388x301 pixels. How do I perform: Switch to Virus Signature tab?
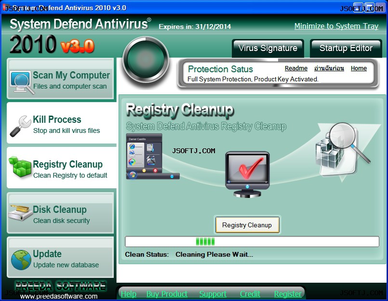[268, 48]
